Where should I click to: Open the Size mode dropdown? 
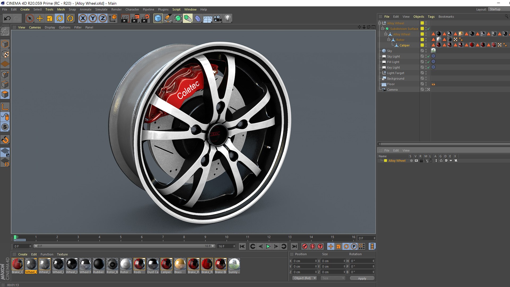pos(333,278)
